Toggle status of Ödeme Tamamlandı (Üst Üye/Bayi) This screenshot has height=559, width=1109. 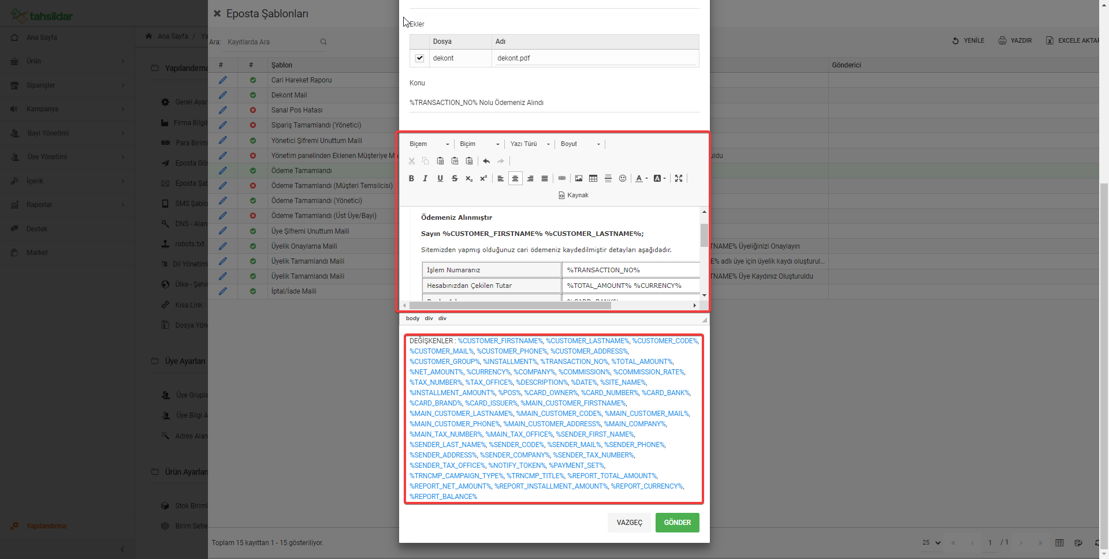(253, 216)
